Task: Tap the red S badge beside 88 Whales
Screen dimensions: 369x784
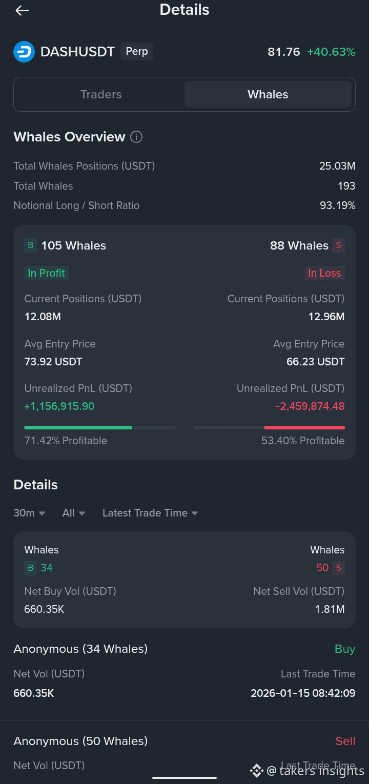Action: pos(338,245)
